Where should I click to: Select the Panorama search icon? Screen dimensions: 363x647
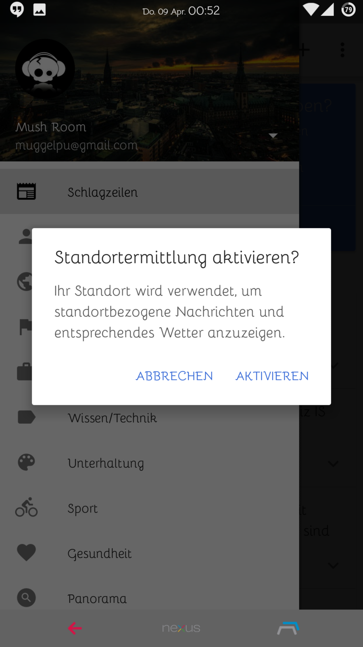click(27, 598)
